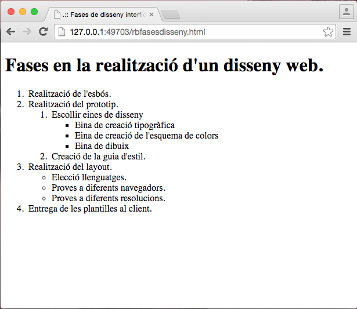Open the user profile button
The image size is (357, 309).
click(346, 12)
